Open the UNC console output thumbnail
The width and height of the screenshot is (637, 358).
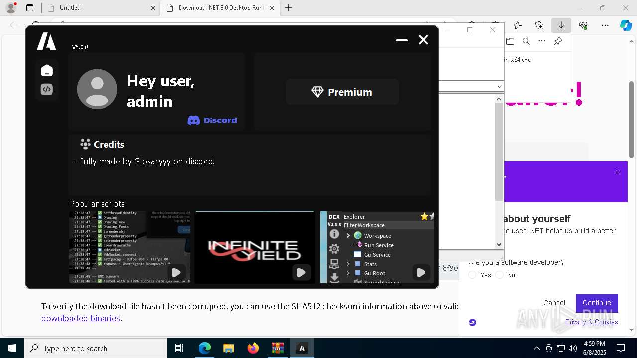[129, 247]
